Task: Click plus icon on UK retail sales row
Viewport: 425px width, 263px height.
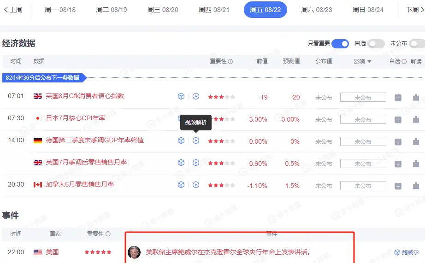Action: pos(398,164)
